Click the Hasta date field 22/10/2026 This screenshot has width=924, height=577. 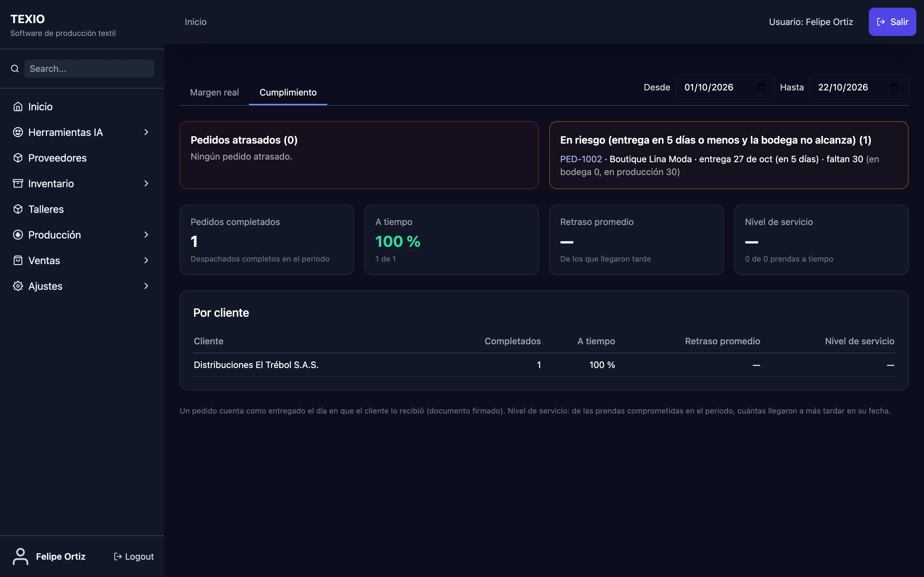click(858, 87)
